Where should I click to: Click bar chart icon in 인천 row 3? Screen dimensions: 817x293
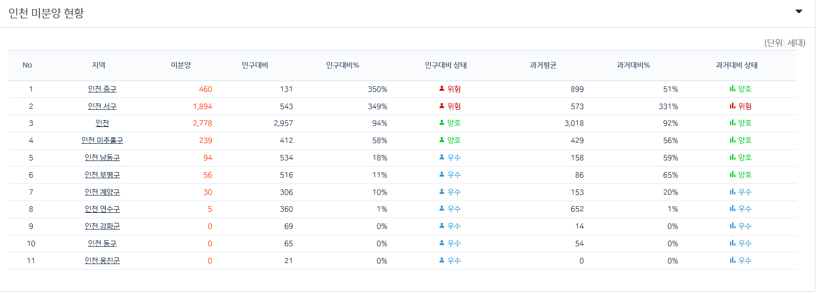point(733,122)
